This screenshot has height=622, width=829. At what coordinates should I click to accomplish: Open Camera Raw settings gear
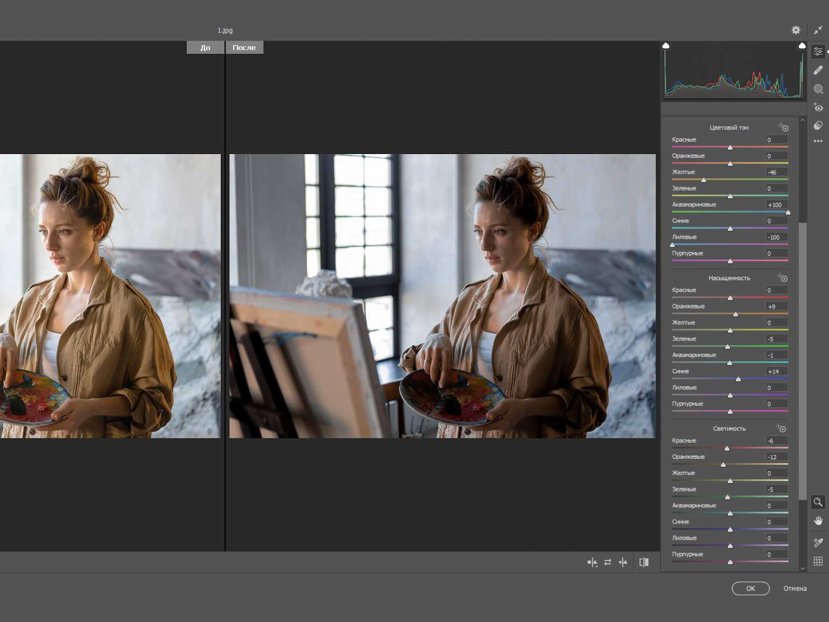point(796,30)
